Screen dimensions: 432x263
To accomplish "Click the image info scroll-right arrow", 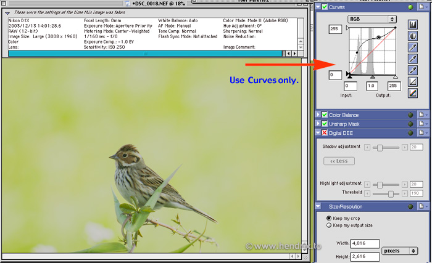I will (294, 54).
